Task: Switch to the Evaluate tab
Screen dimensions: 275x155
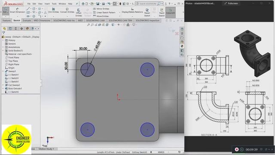Action: pyautogui.click(x=27, y=20)
